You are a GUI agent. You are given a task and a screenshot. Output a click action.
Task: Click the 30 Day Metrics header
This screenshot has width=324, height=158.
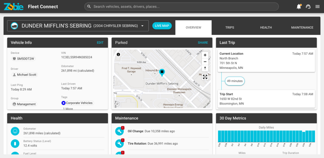tap(266, 118)
